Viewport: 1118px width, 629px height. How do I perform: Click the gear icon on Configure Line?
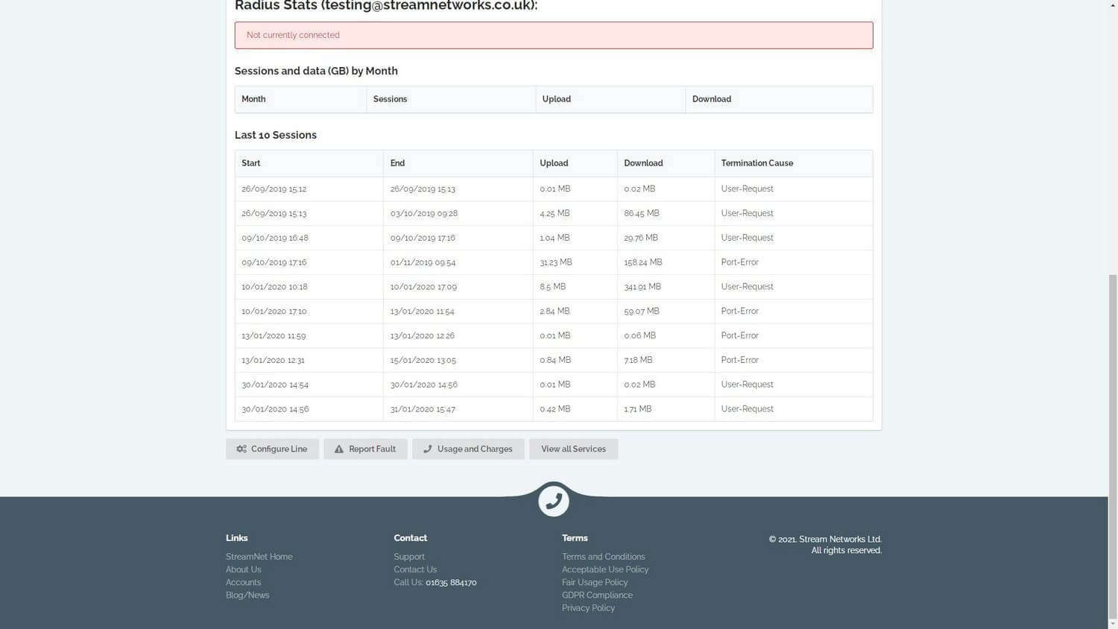tap(241, 449)
